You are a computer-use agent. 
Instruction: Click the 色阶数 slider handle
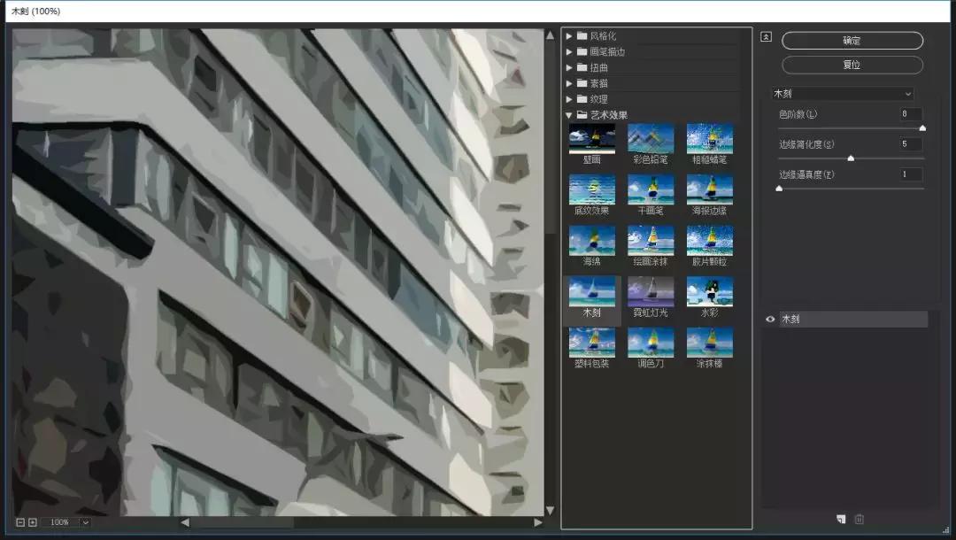921,127
